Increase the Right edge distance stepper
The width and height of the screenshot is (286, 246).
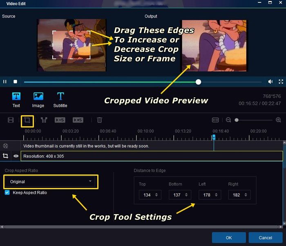(x=246, y=194)
